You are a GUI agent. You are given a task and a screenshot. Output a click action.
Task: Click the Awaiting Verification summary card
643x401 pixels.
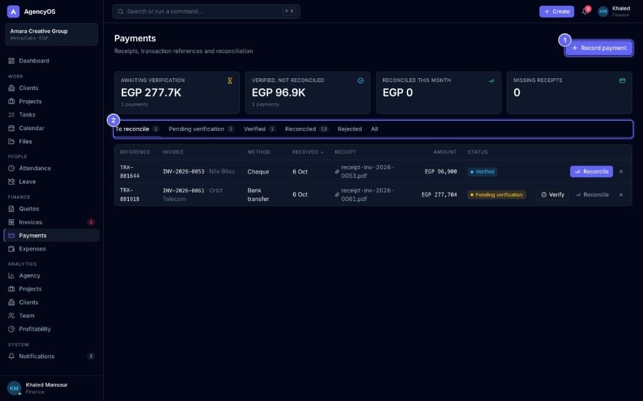176,93
